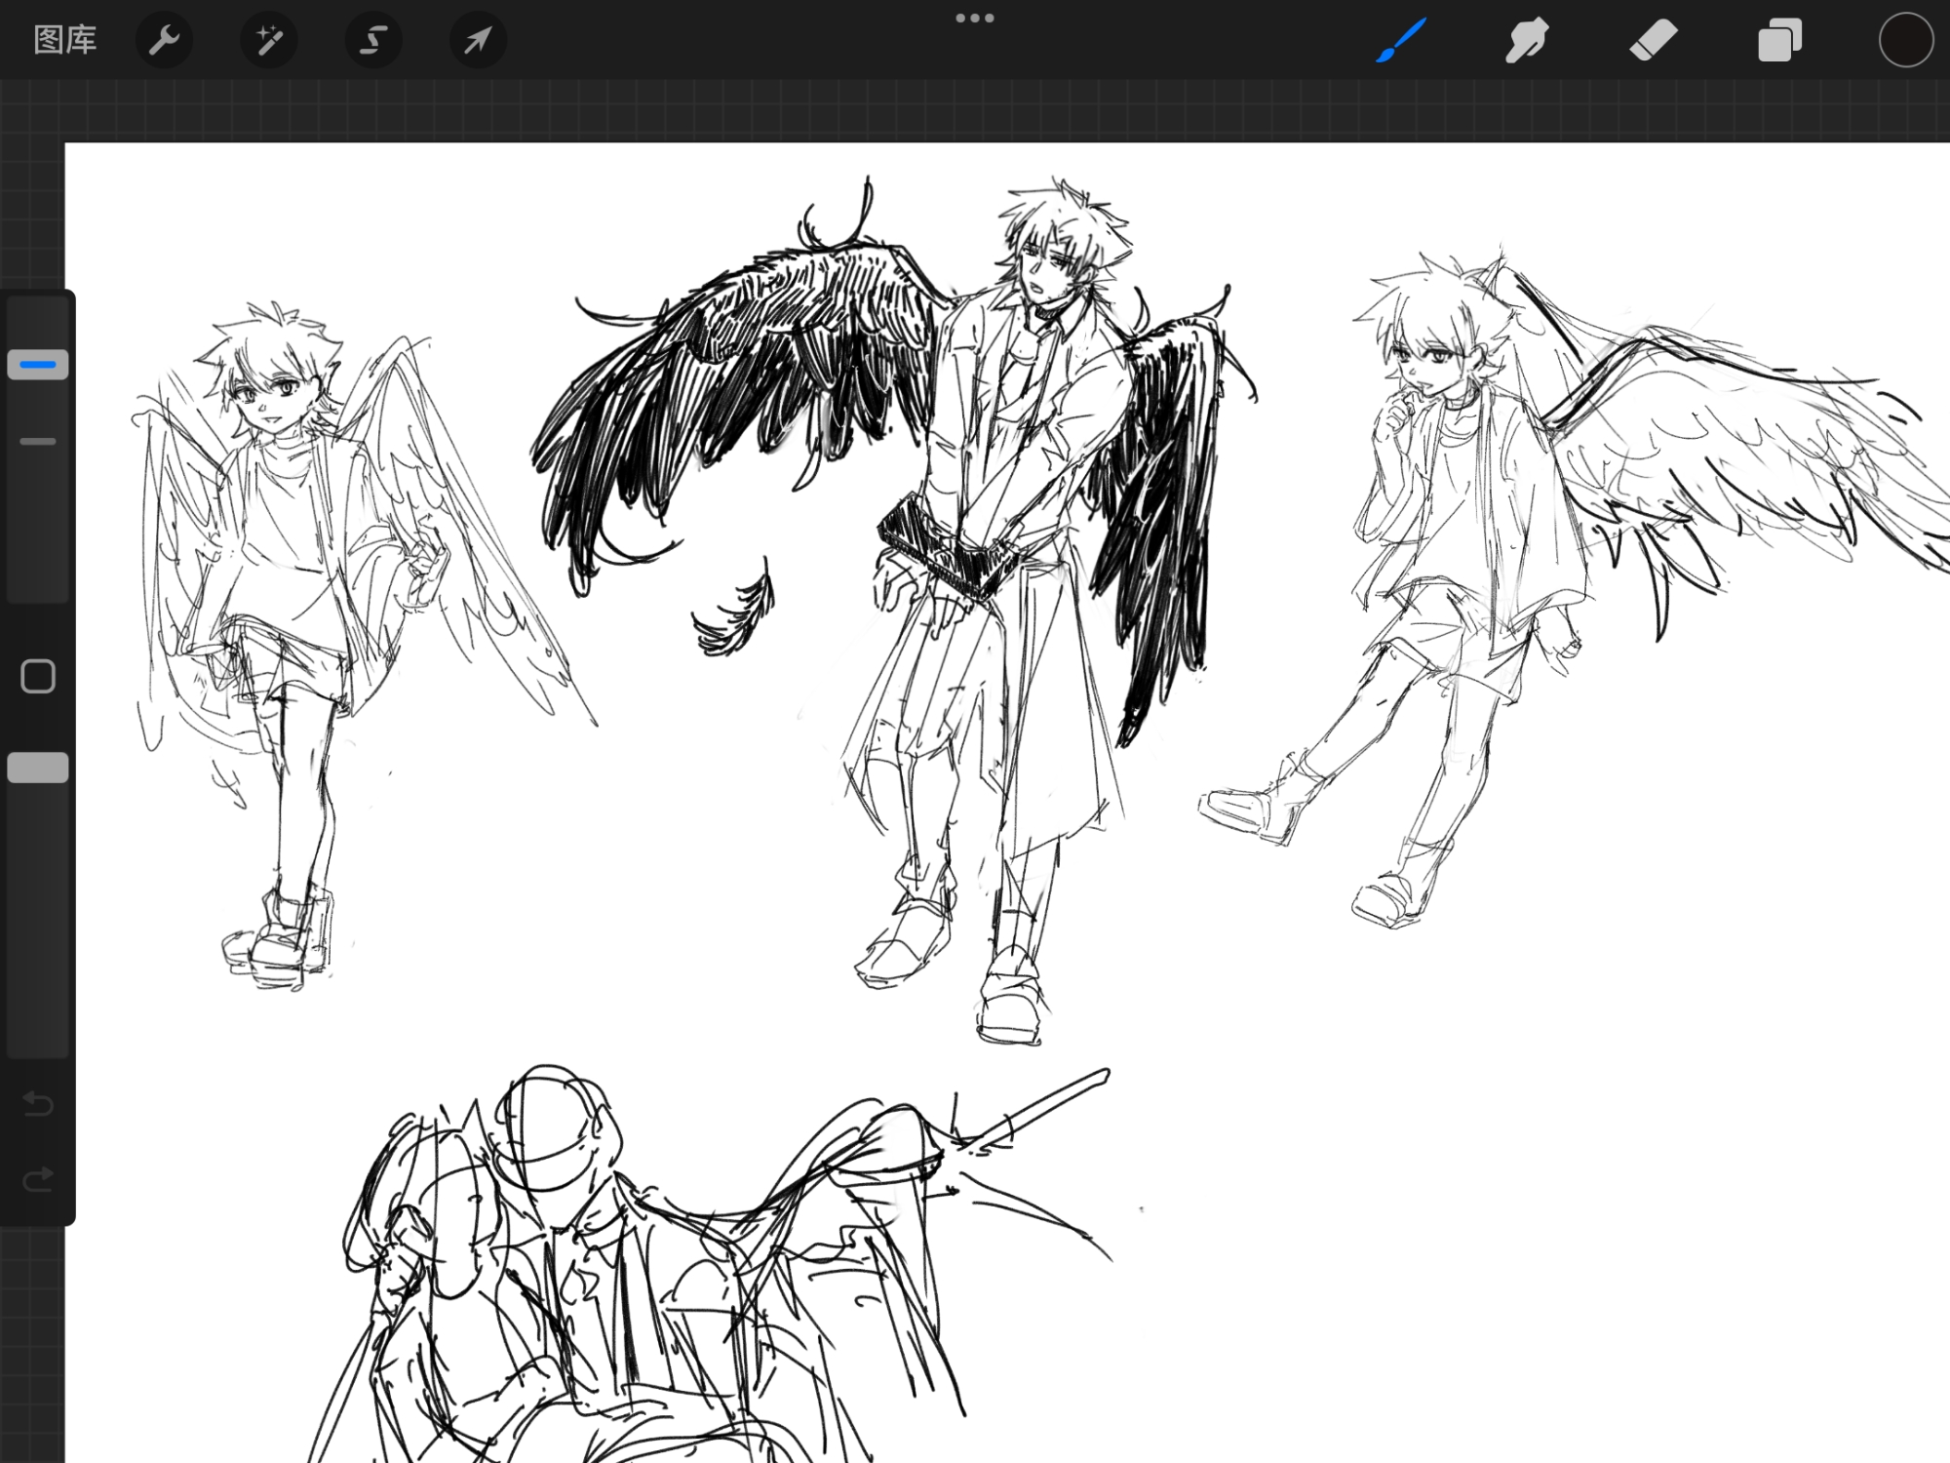The height and width of the screenshot is (1463, 1950).
Task: Redo the last undone action
Action: 38,1180
